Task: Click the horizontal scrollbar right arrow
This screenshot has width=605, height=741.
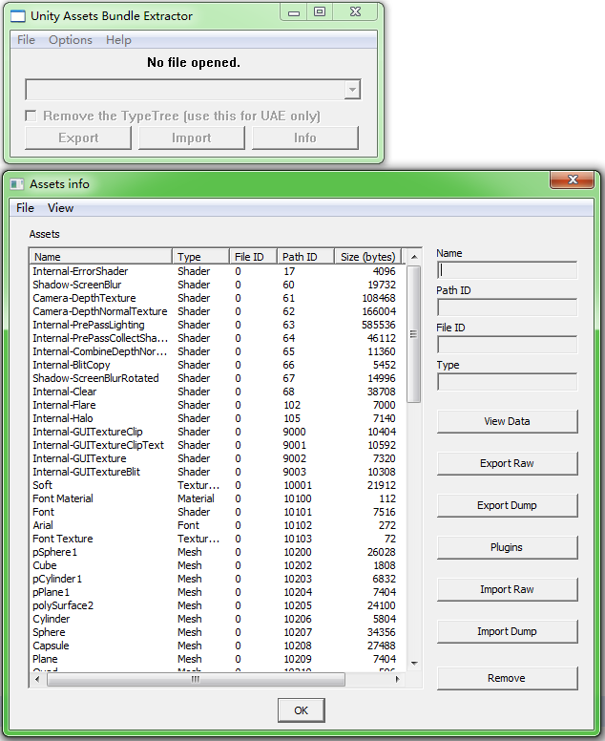Action: [398, 679]
